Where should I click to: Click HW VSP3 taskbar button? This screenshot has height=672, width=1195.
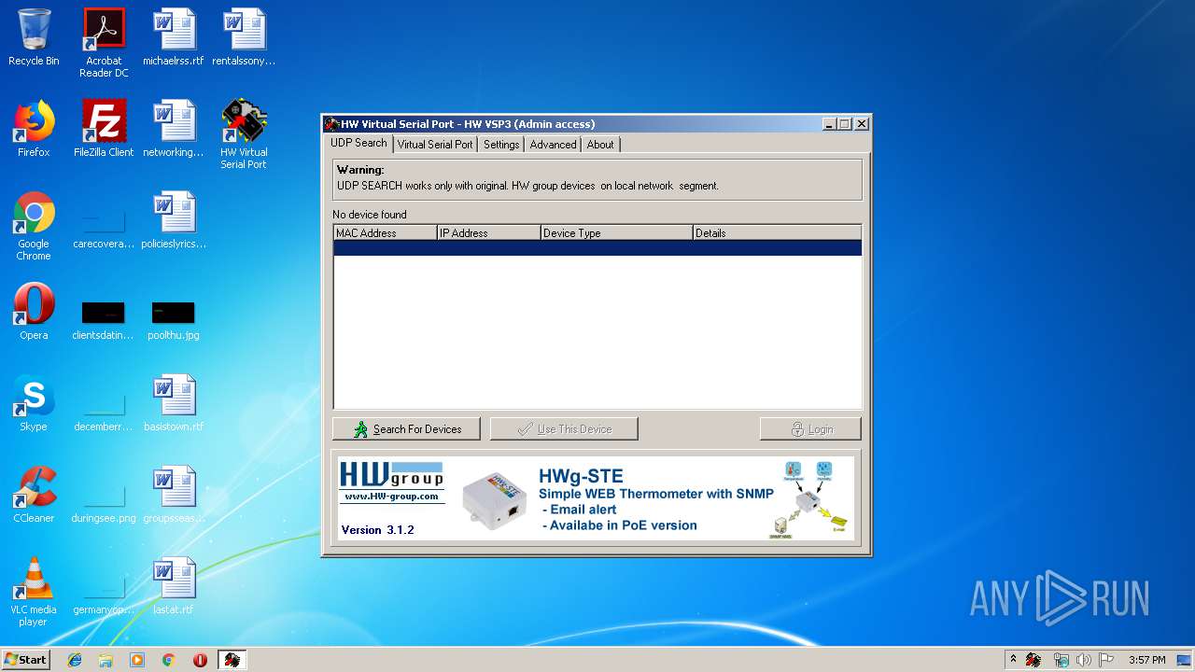(232, 660)
